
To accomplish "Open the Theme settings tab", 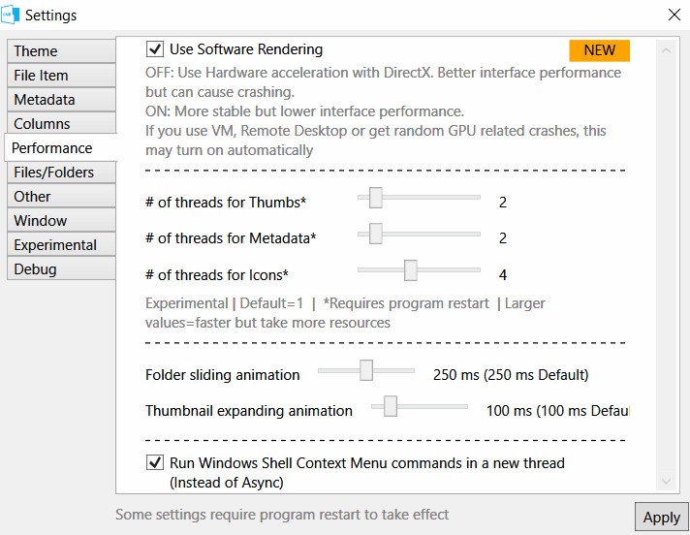I will (x=62, y=51).
